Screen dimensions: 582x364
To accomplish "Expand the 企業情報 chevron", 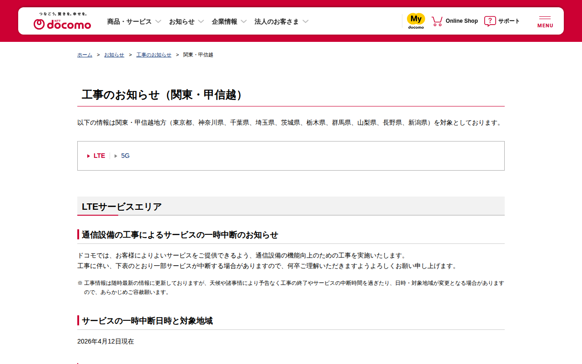I will click(244, 21).
